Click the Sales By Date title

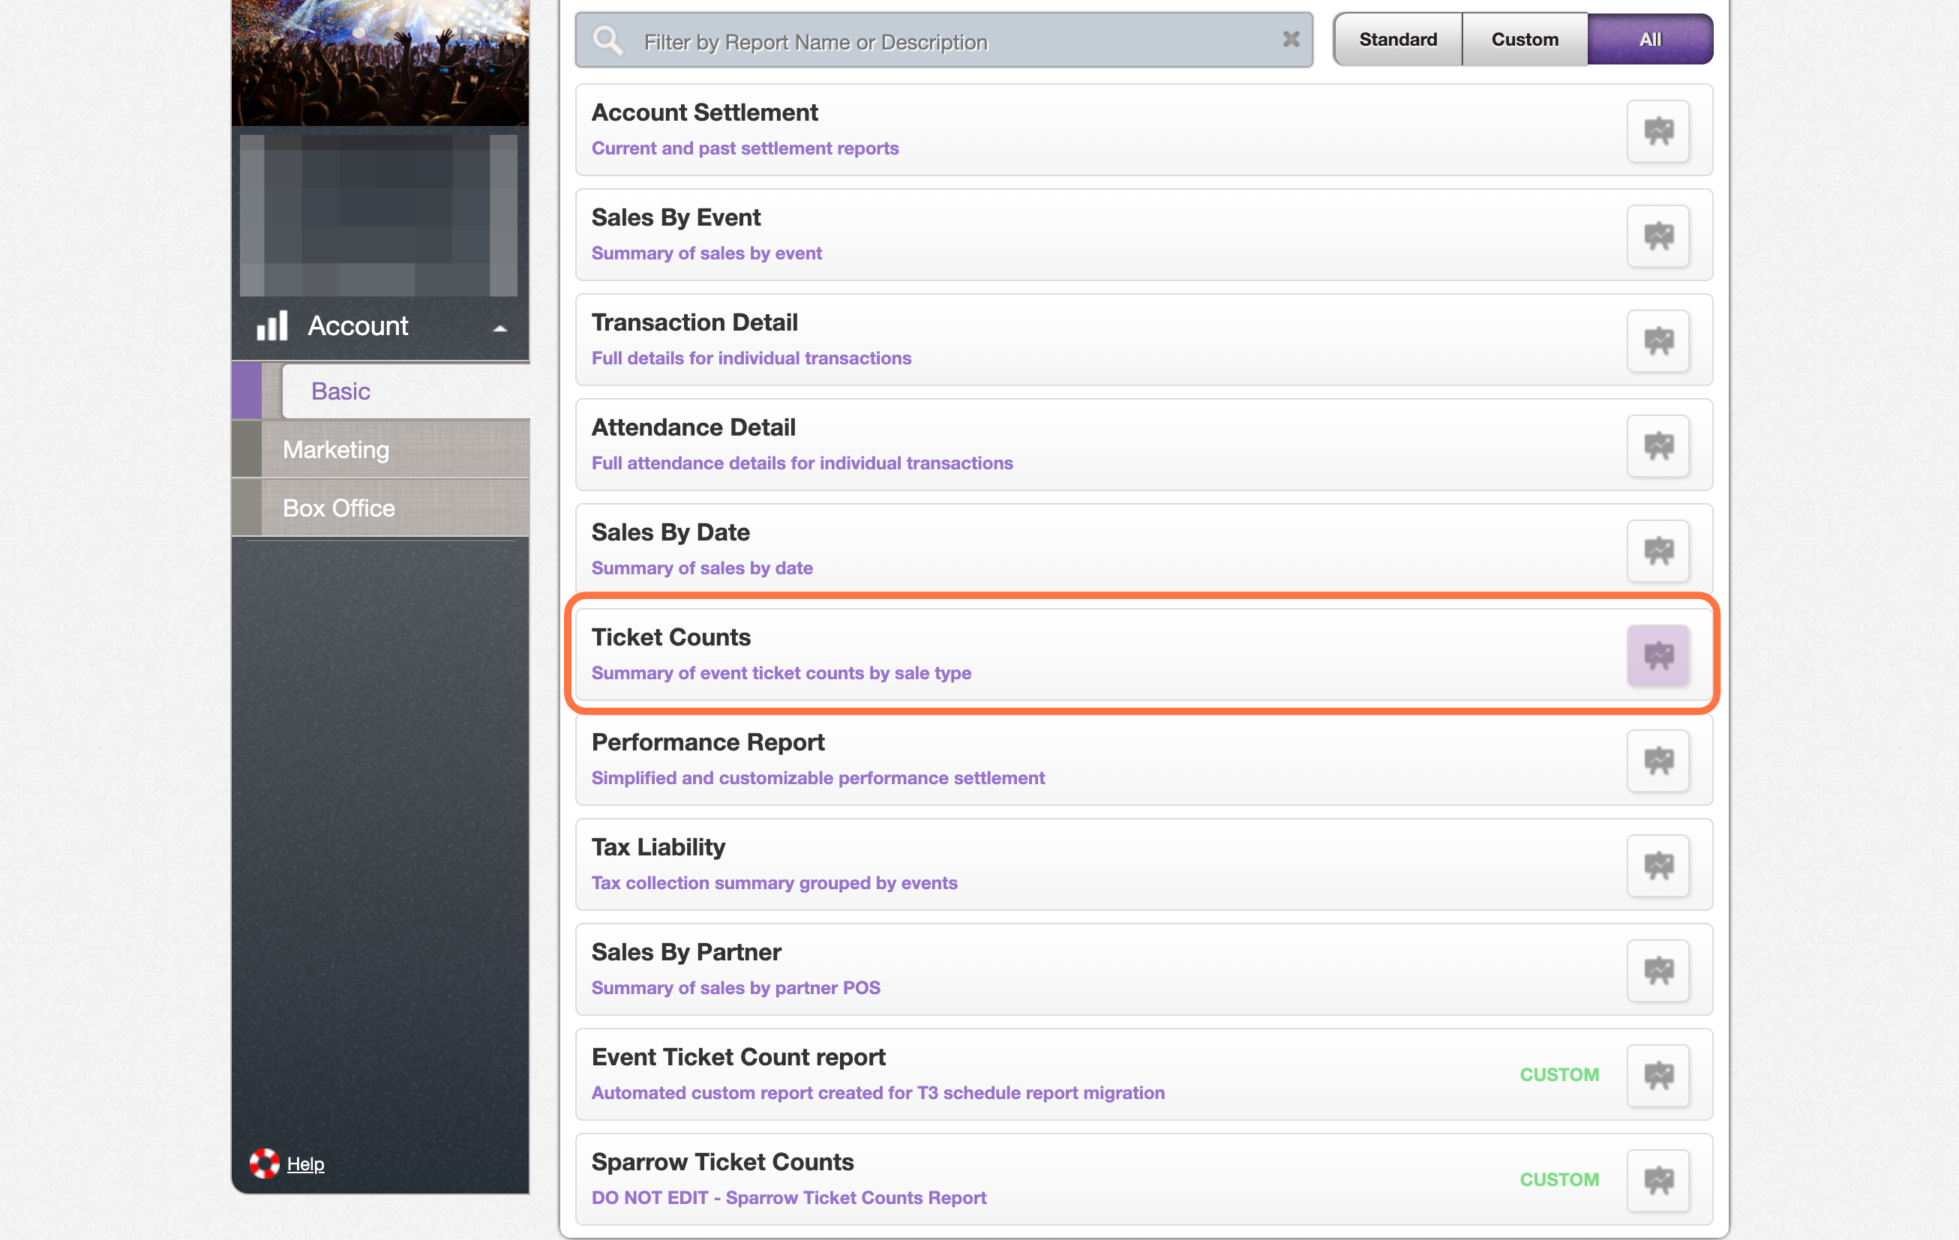[x=670, y=532]
